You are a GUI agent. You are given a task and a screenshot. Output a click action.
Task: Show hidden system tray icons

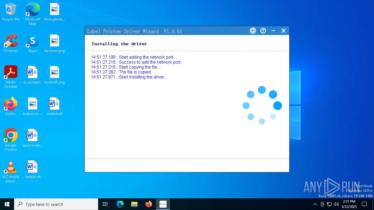pyautogui.click(x=315, y=204)
